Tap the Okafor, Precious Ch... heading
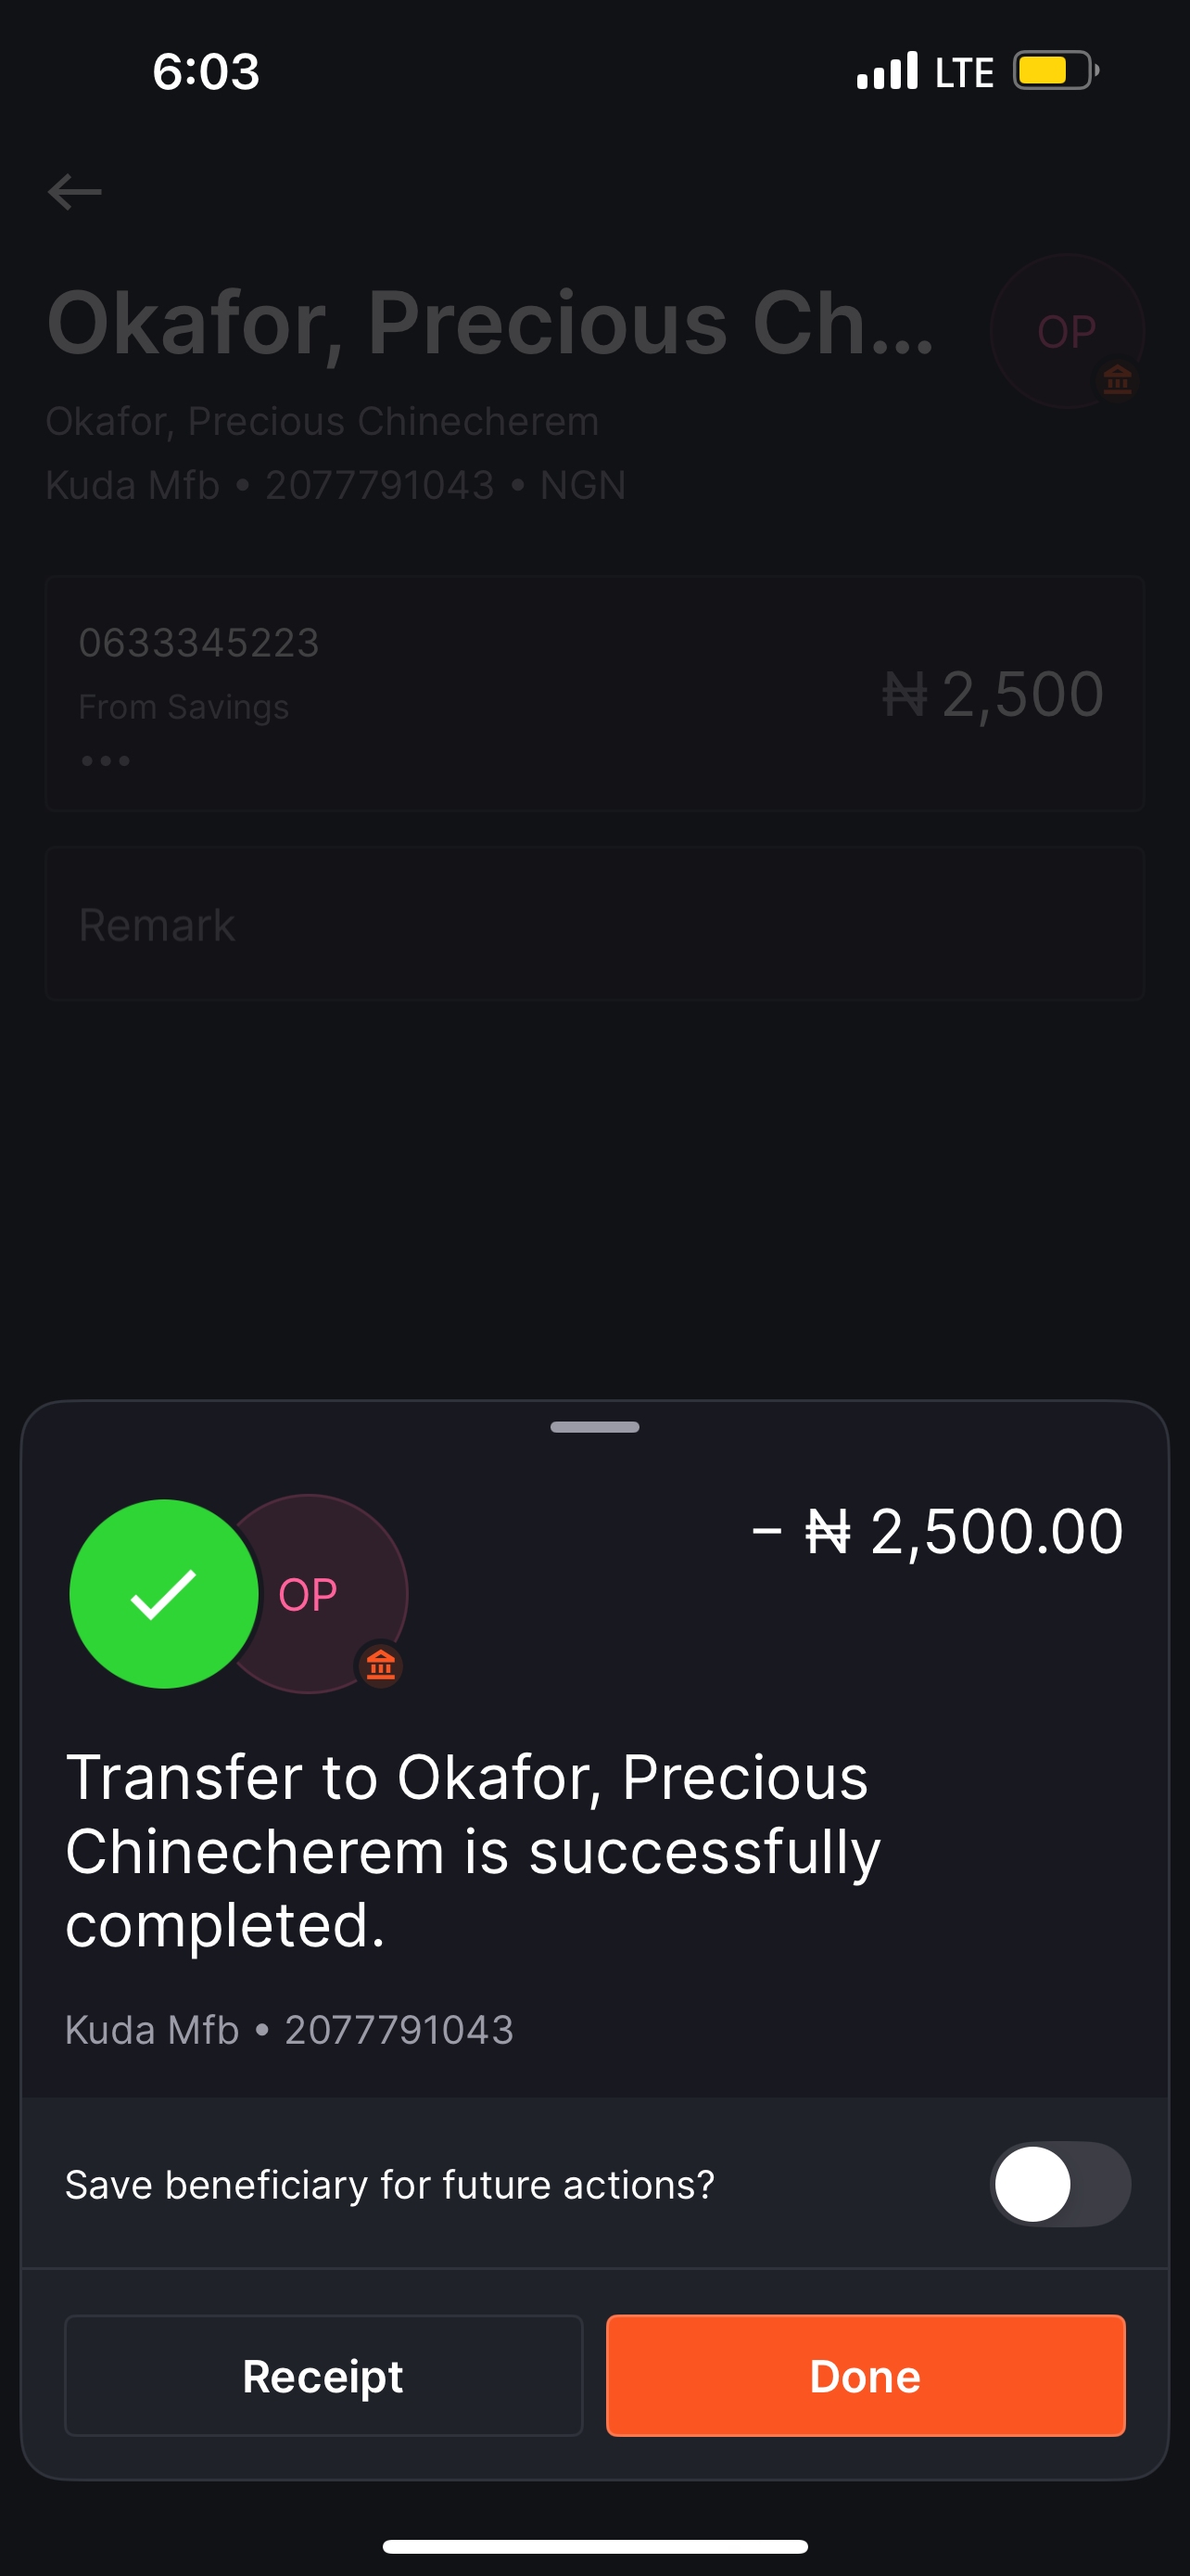The height and width of the screenshot is (2576, 1190). pyautogui.click(x=489, y=323)
